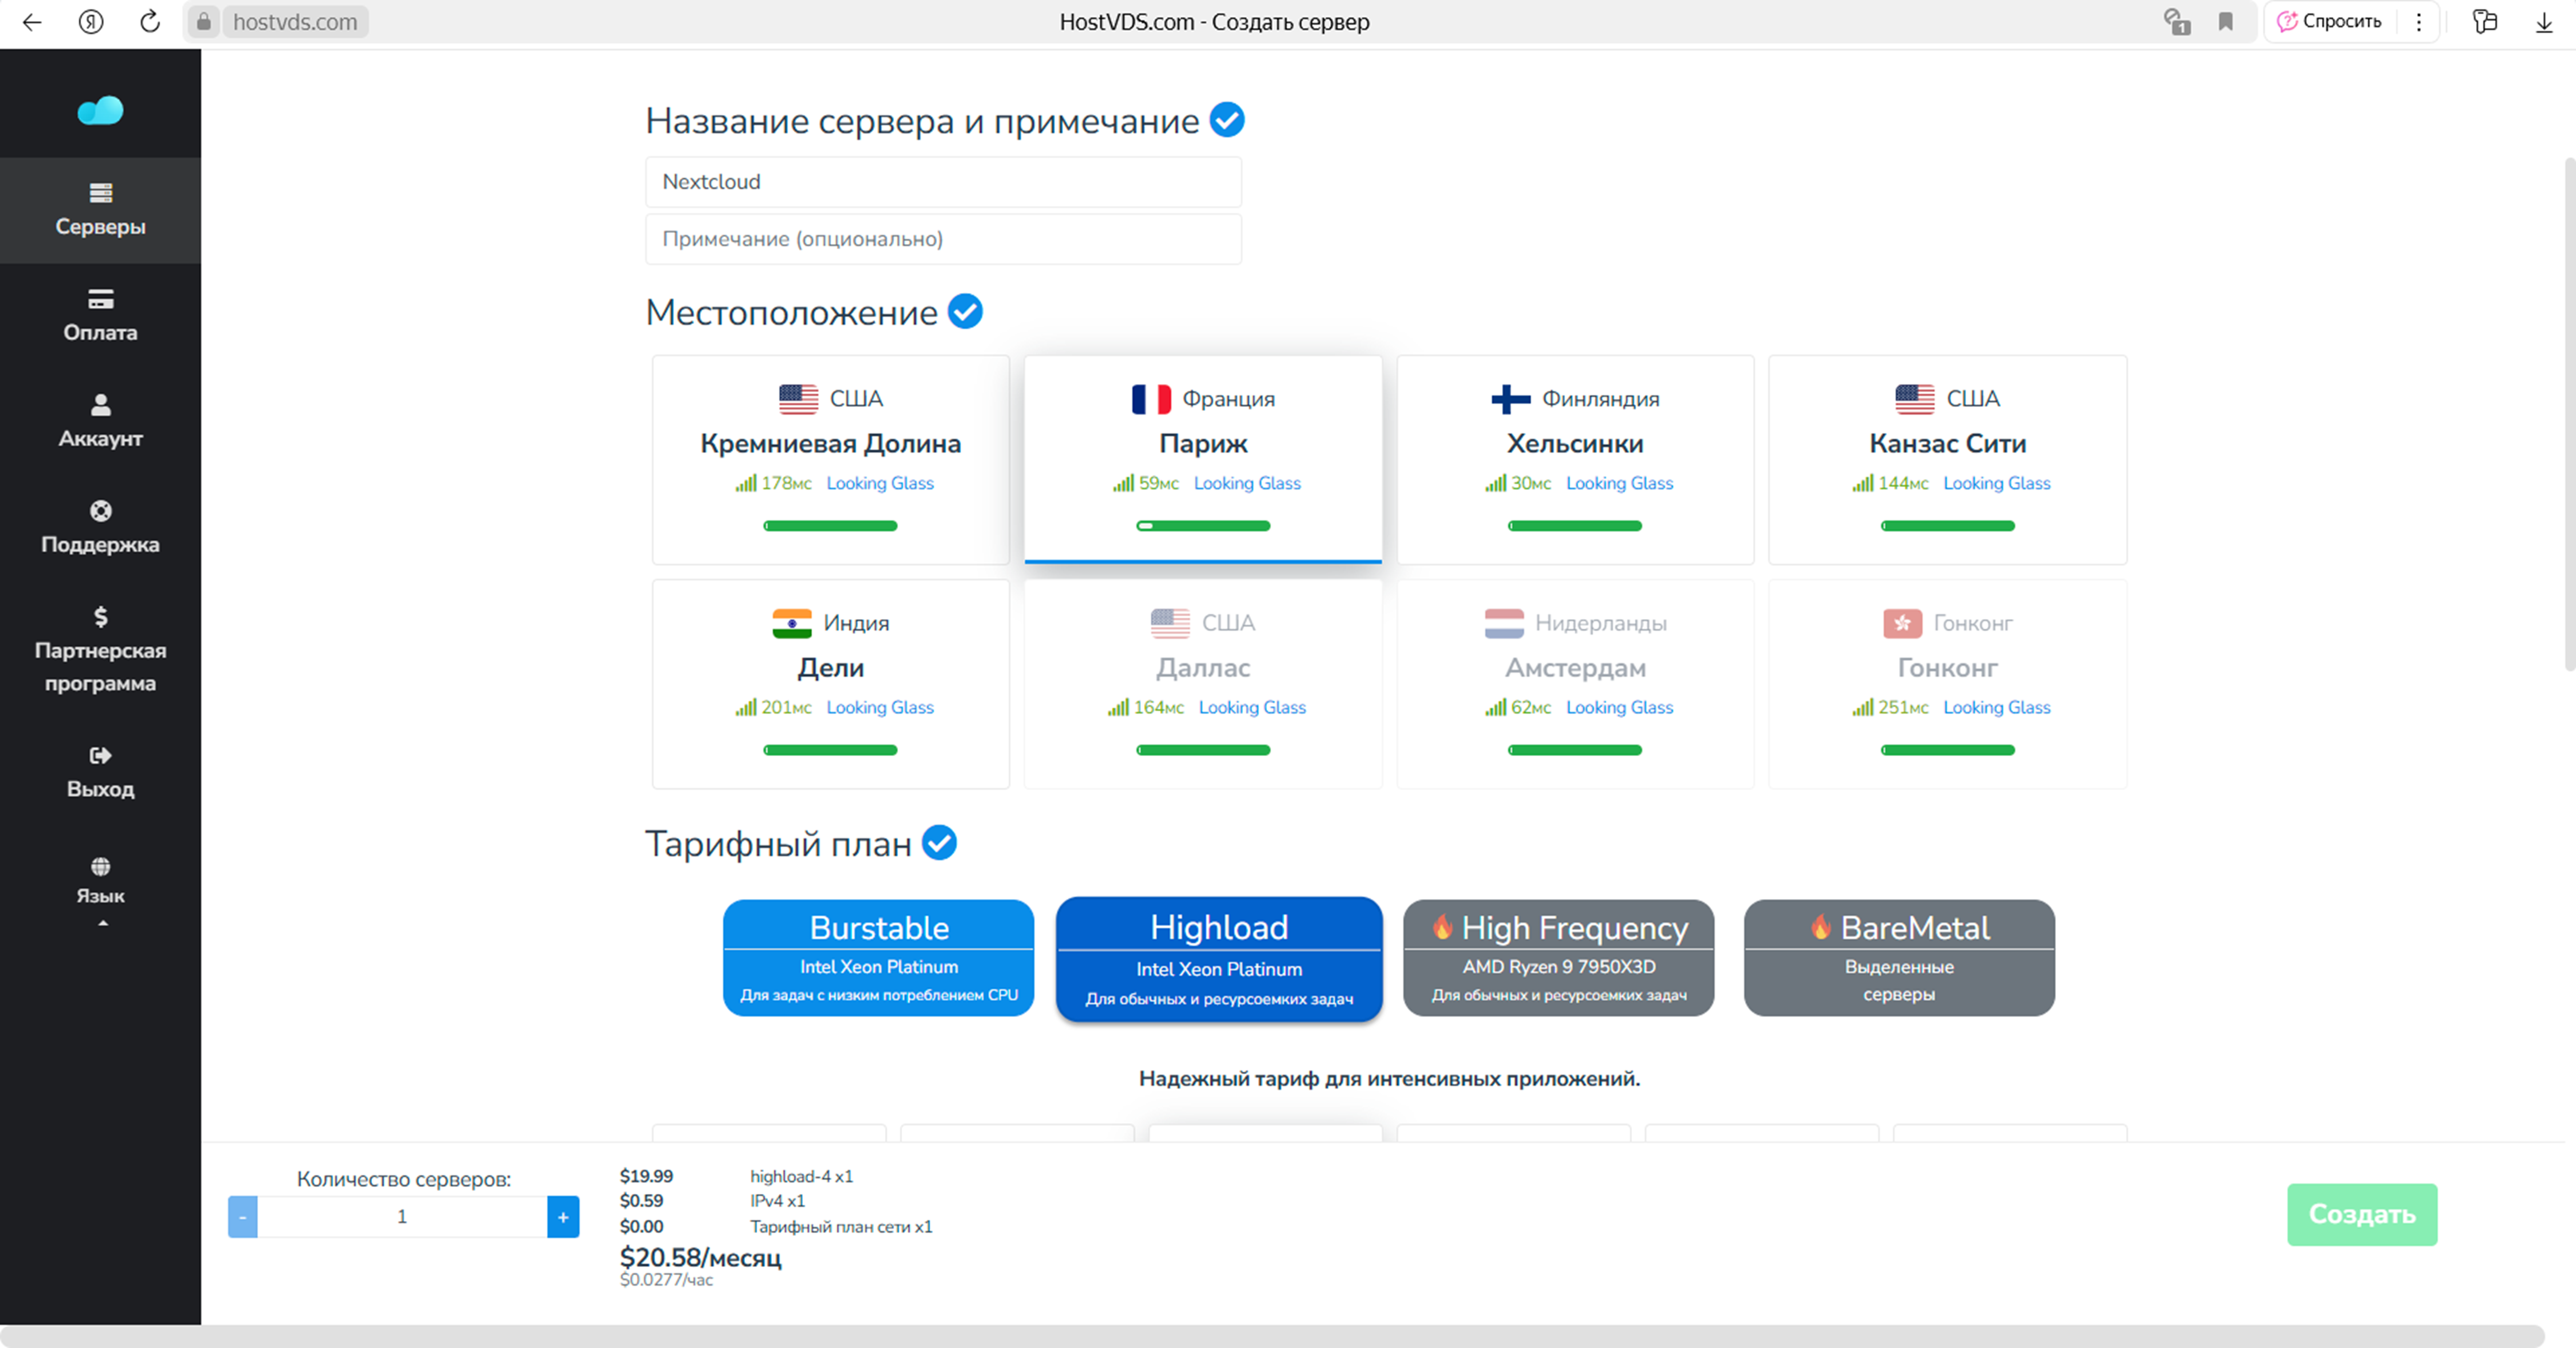Edit server name field containing Nextcloud
The image size is (2576, 1348).
pos(943,182)
